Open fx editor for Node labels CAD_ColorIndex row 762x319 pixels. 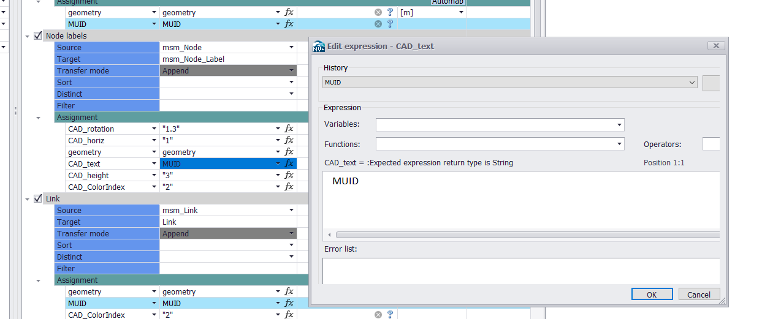(x=289, y=187)
